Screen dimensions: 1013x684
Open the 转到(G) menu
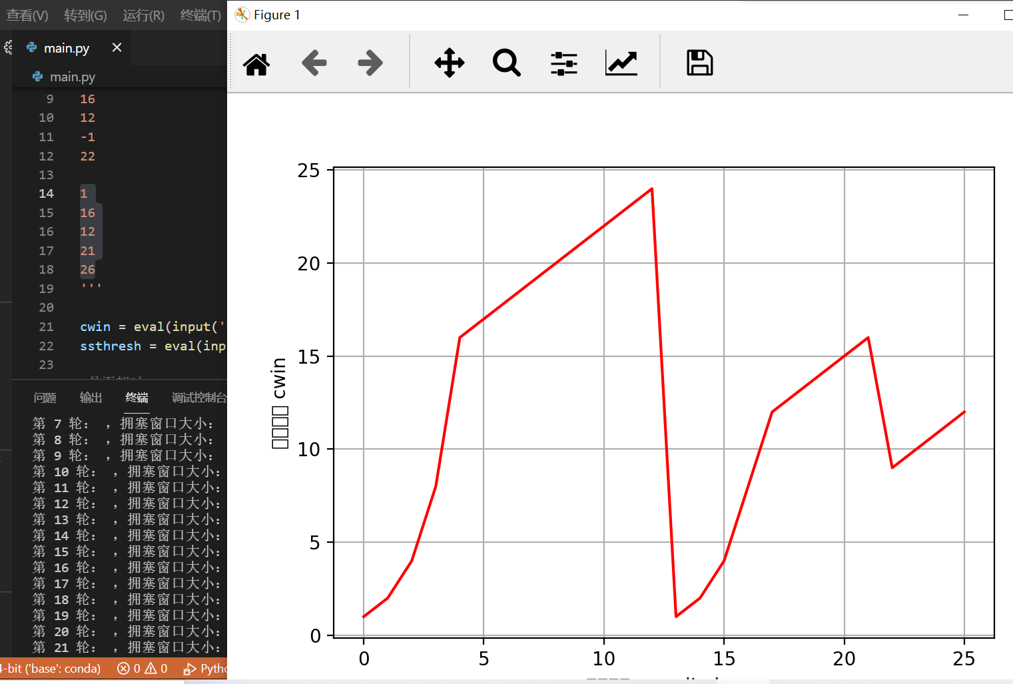click(x=85, y=15)
